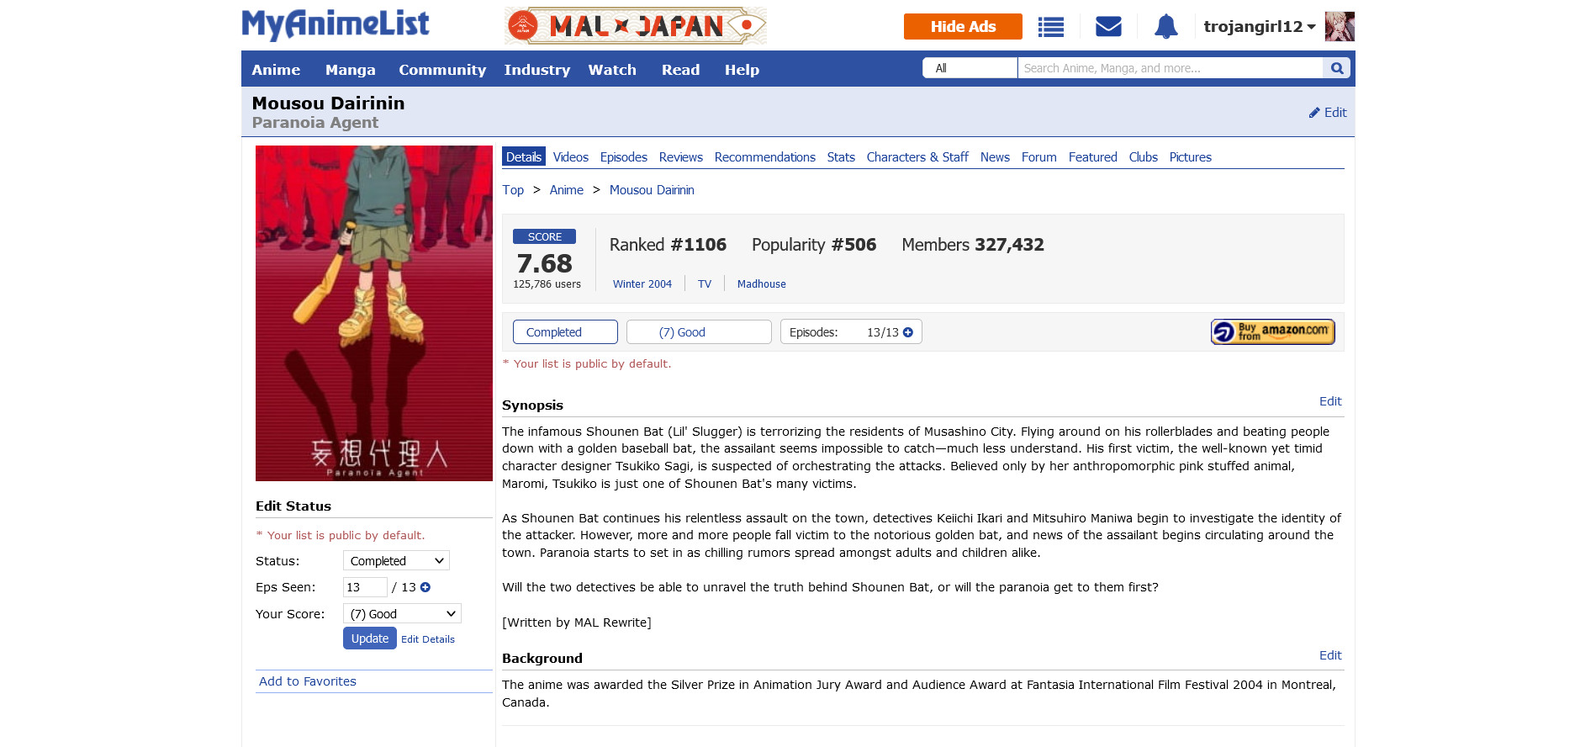Open the Community menu
This screenshot has height=747, width=1596.
click(442, 70)
